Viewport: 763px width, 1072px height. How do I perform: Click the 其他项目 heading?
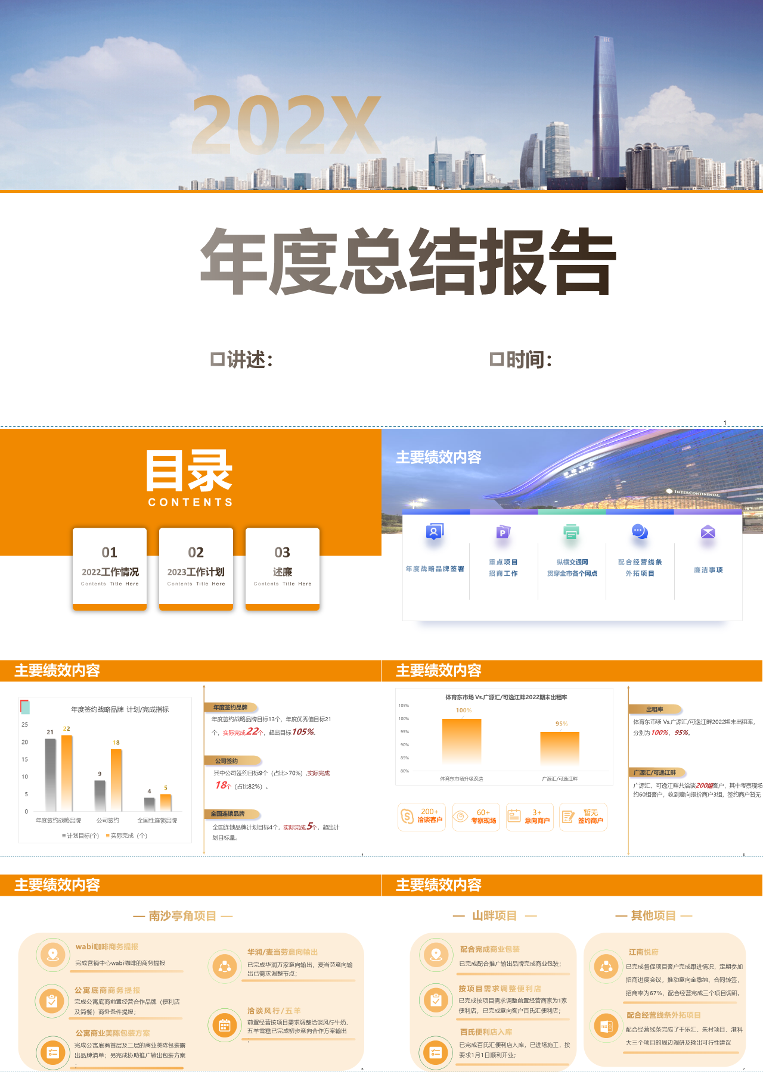click(x=654, y=916)
